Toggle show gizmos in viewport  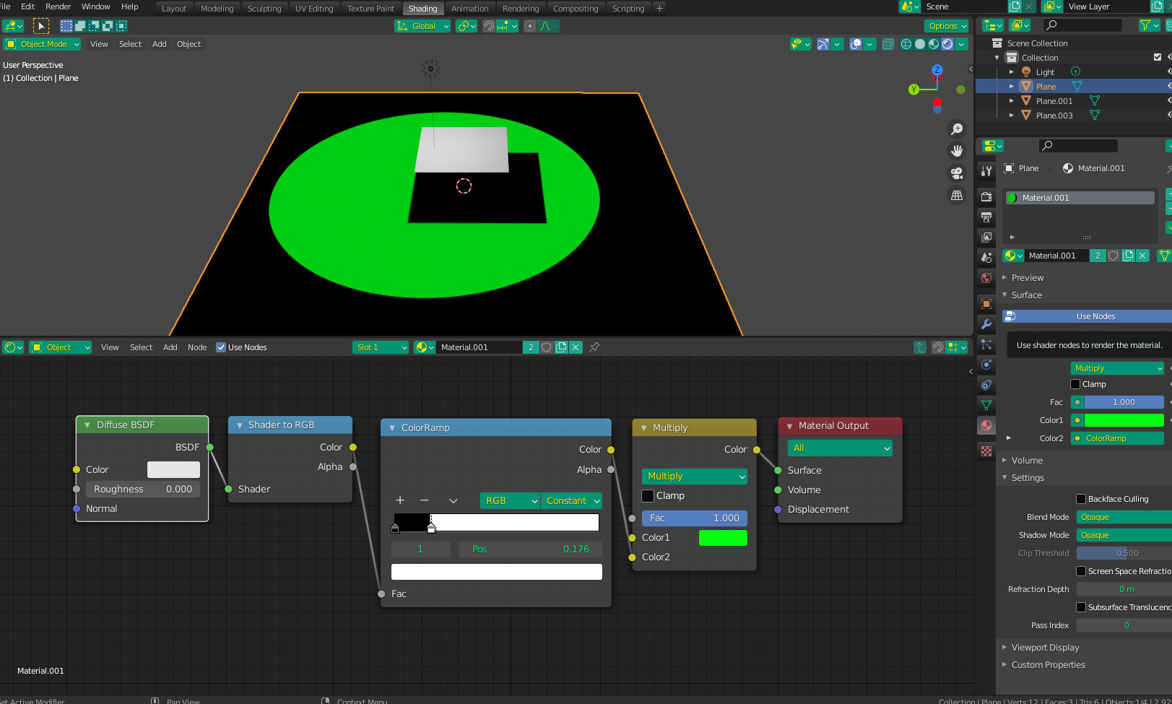pos(822,44)
